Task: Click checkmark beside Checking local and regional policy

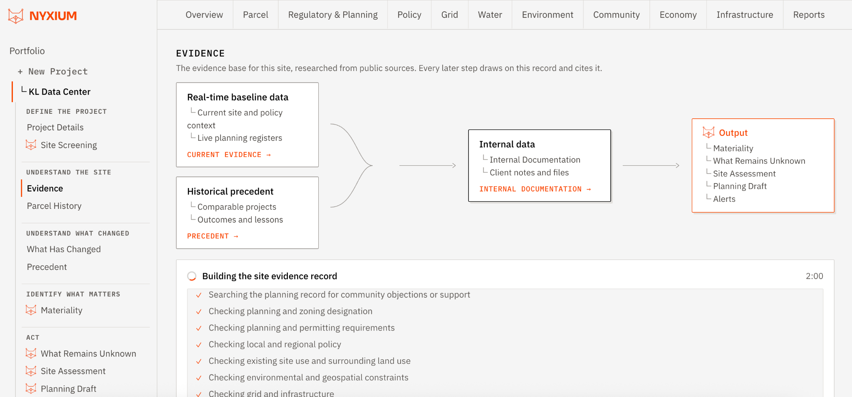Action: [x=199, y=345]
